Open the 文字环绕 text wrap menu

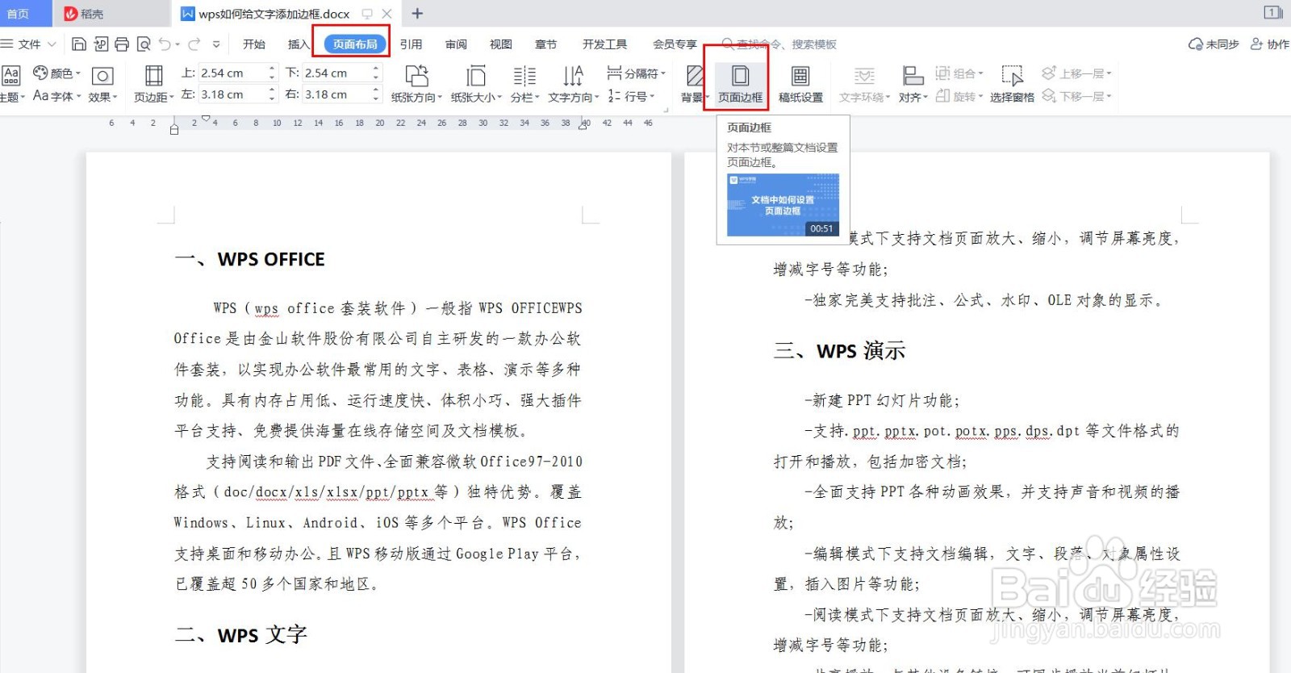(864, 84)
